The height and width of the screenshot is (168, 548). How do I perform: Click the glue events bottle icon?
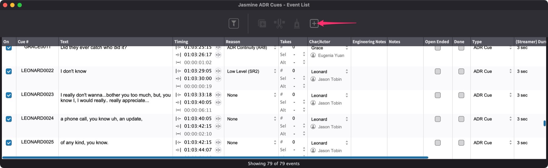[297, 23]
